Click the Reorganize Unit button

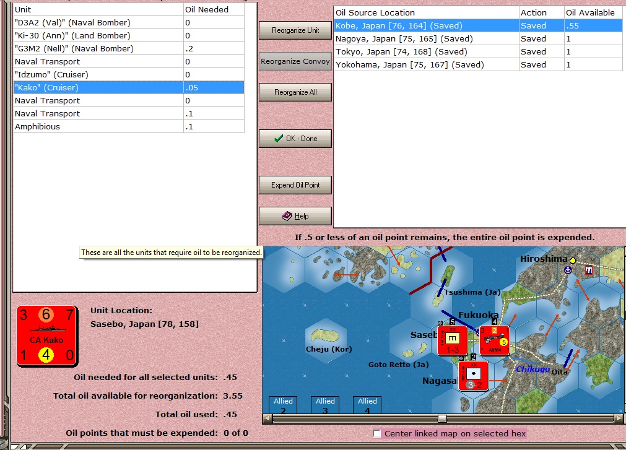pos(295,30)
